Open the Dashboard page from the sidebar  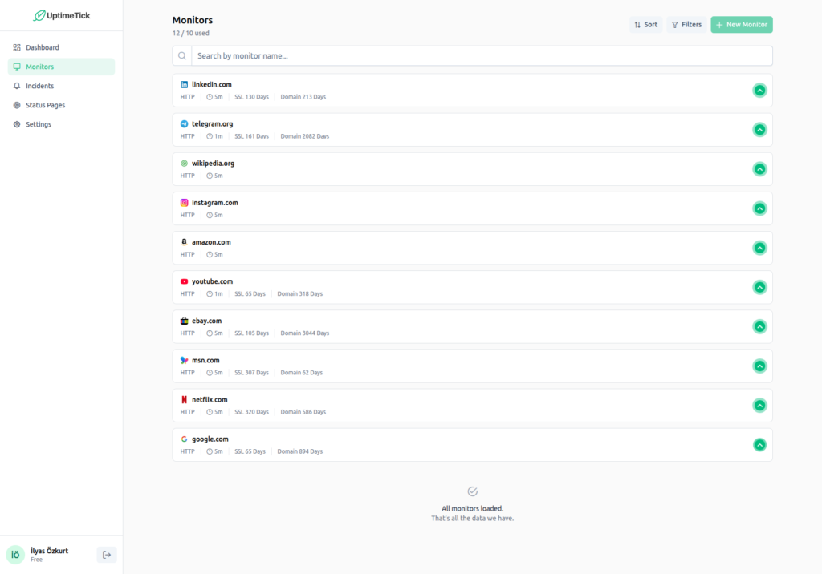pyautogui.click(x=42, y=47)
